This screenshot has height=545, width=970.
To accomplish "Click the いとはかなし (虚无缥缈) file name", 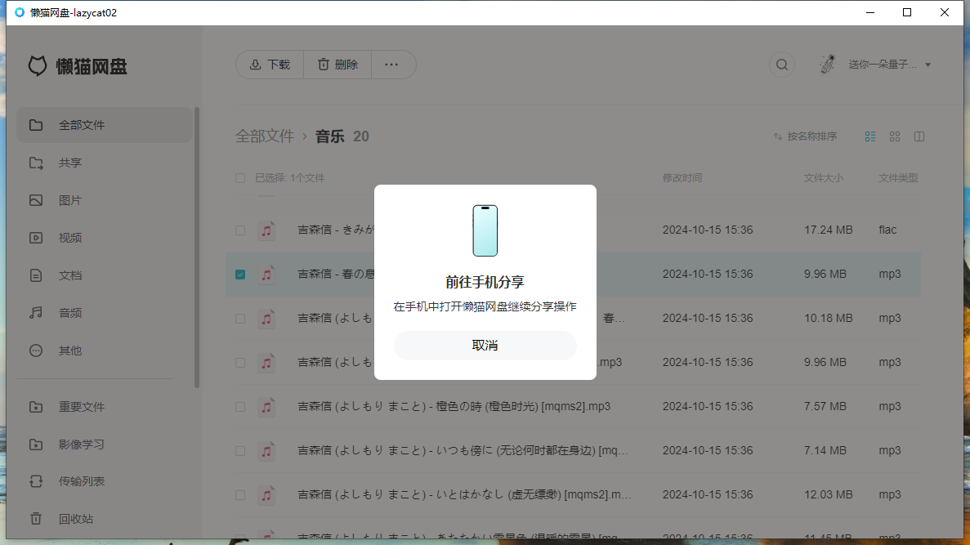I will click(x=464, y=494).
